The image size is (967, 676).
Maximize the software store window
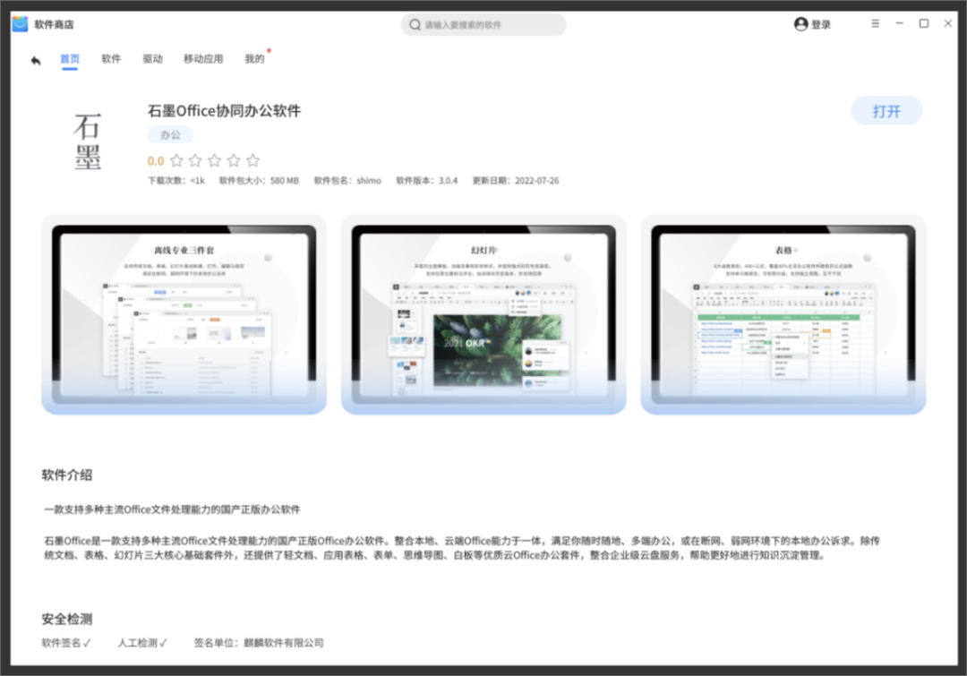924,23
